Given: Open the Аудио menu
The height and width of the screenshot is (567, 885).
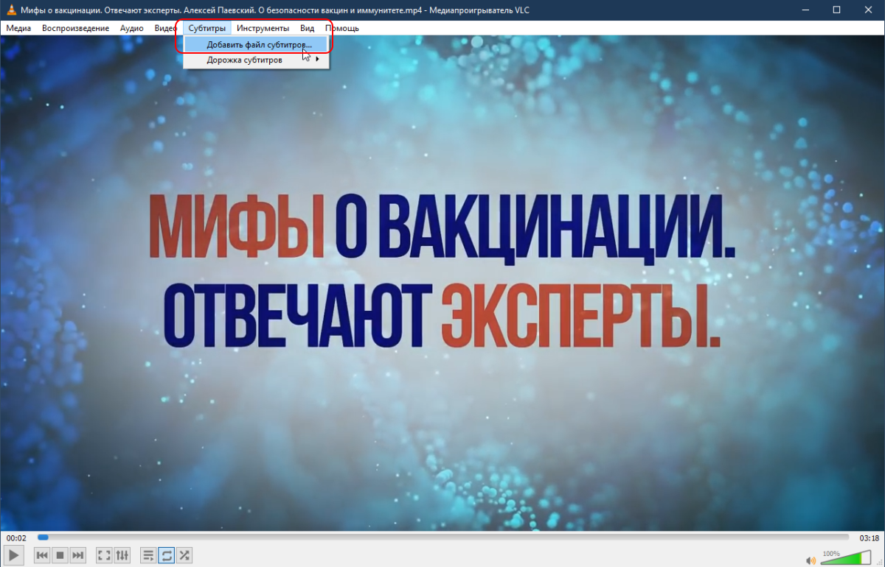Looking at the screenshot, I should click(131, 28).
